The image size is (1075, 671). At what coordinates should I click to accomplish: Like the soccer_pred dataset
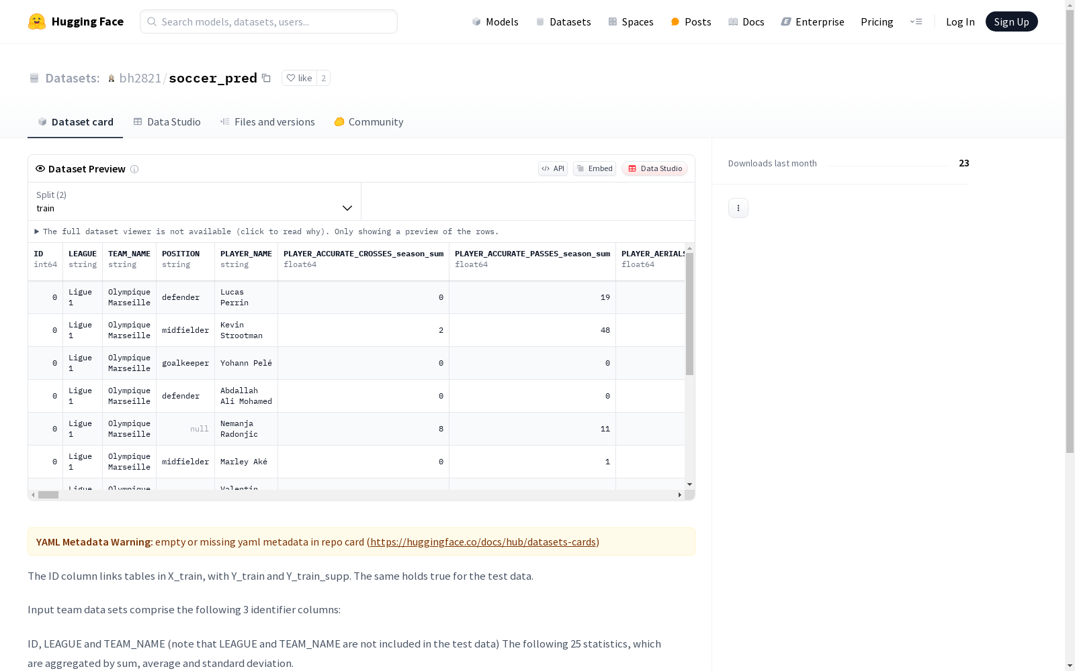(300, 78)
